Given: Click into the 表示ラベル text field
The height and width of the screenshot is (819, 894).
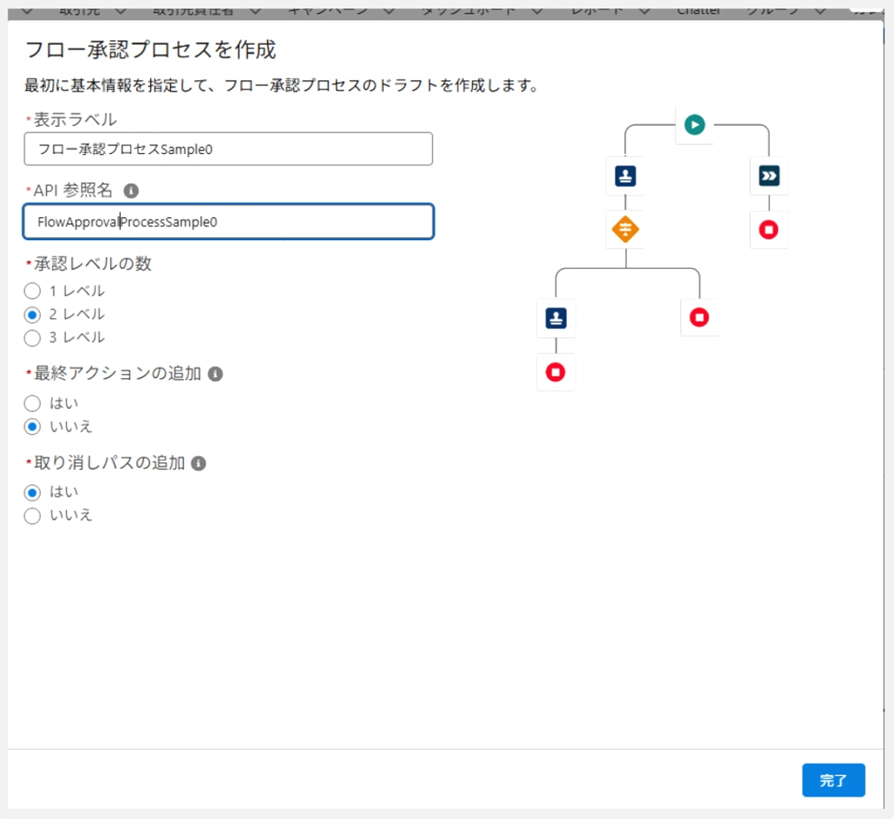Looking at the screenshot, I should tap(228, 149).
